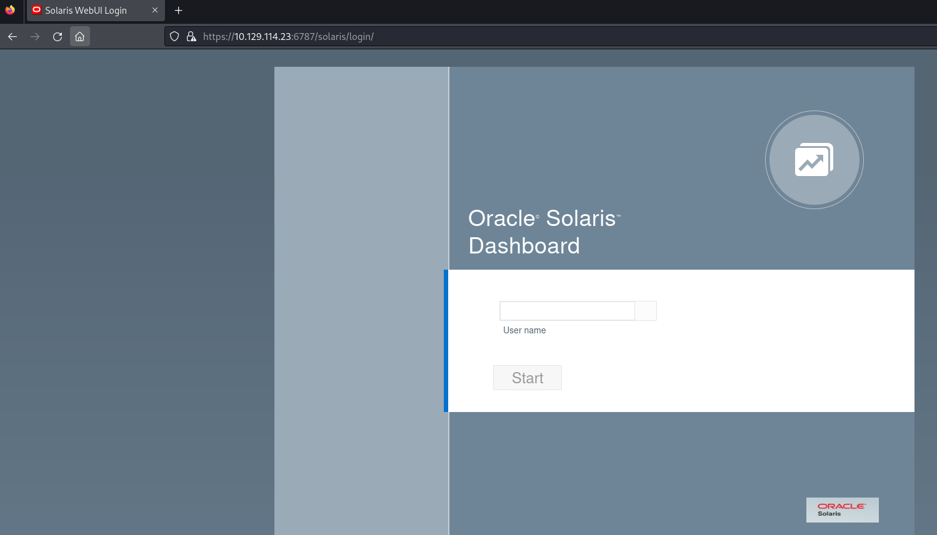Close the Solaris WebUI Login tab
The width and height of the screenshot is (937, 535).
155,10
